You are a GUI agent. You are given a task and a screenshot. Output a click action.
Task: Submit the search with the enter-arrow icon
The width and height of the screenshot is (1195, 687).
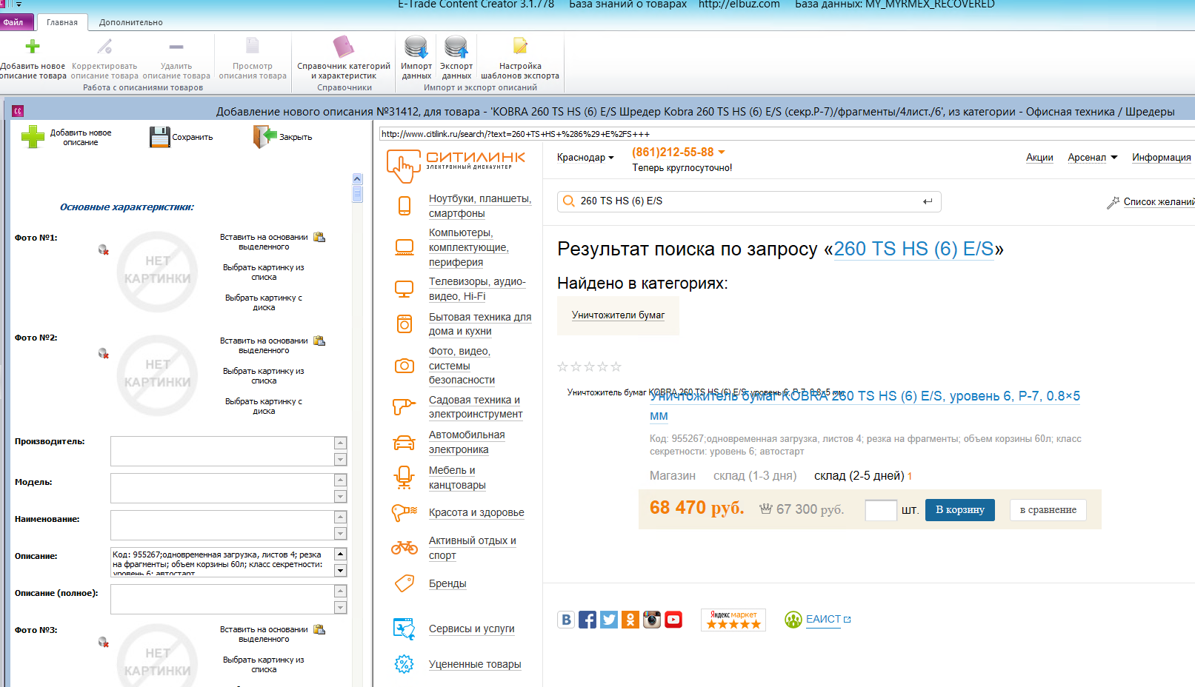coord(928,201)
